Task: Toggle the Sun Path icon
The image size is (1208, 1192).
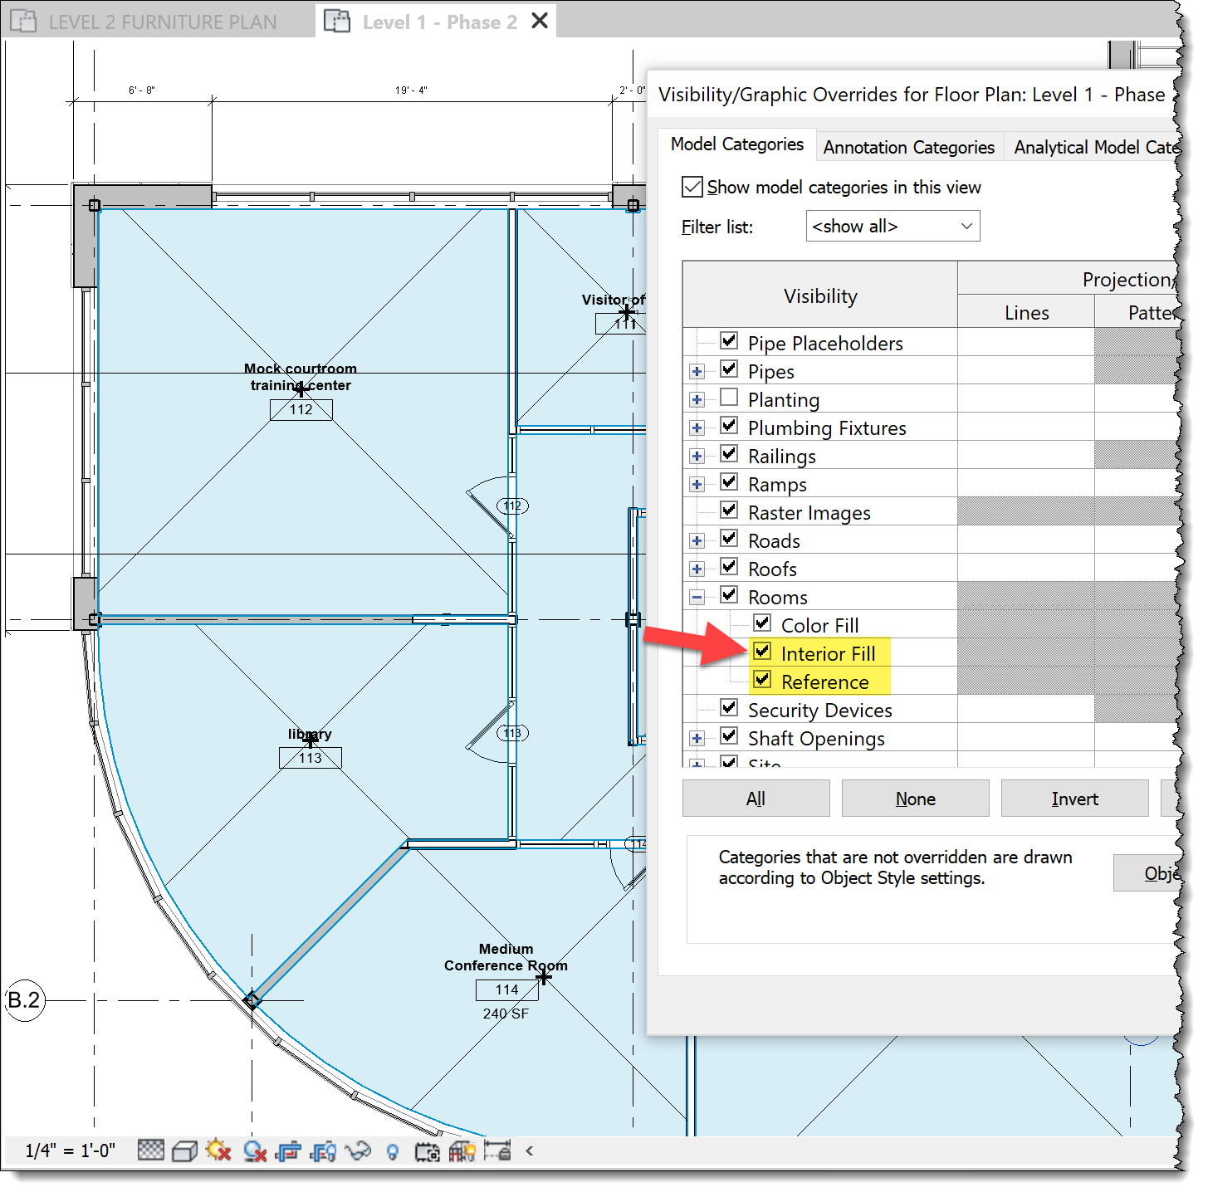Action: pos(218,1151)
